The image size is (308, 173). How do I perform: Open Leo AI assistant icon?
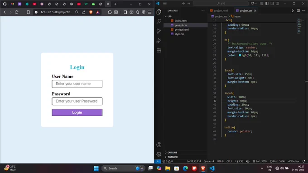138,12
